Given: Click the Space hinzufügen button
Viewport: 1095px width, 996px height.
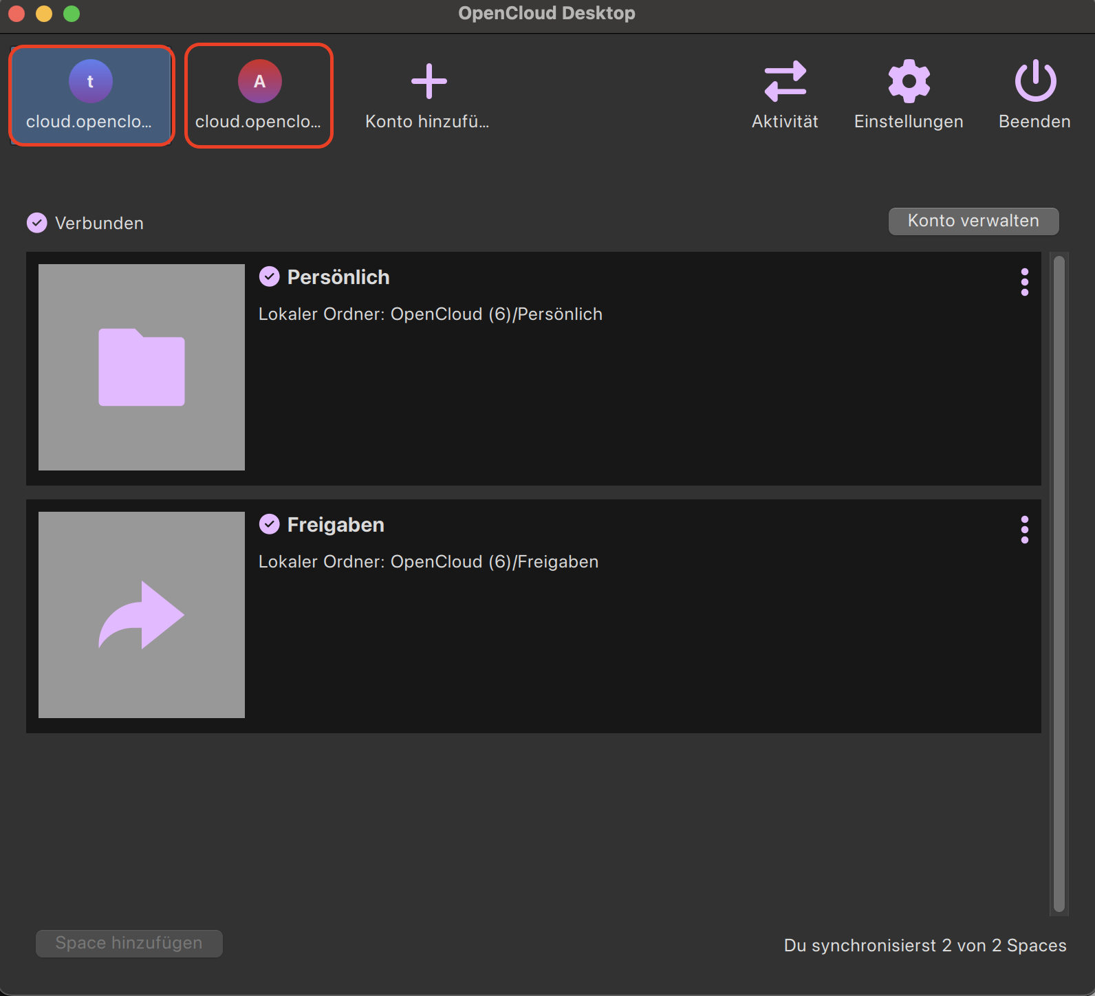Looking at the screenshot, I should tap(129, 943).
